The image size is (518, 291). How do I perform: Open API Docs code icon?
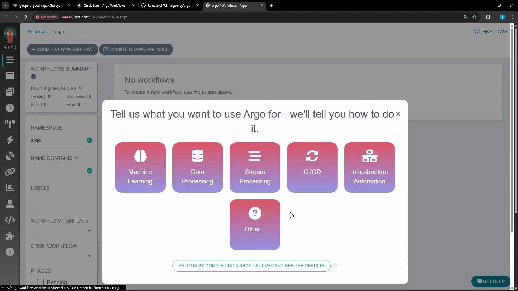10,220
